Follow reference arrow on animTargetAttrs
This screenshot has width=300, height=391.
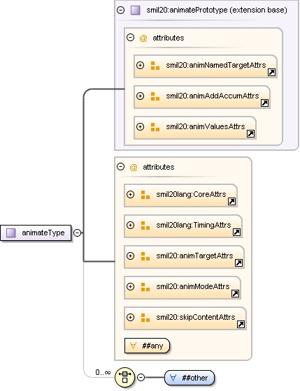[238, 263]
